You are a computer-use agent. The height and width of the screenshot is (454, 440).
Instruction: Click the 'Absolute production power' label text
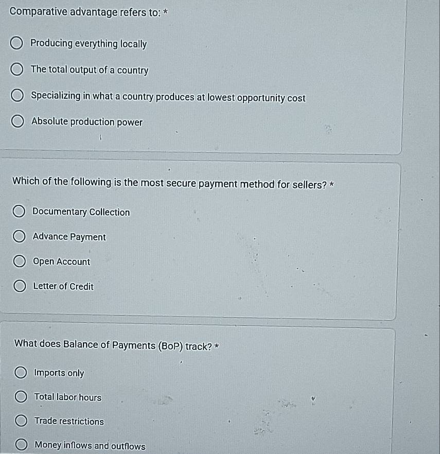(87, 122)
